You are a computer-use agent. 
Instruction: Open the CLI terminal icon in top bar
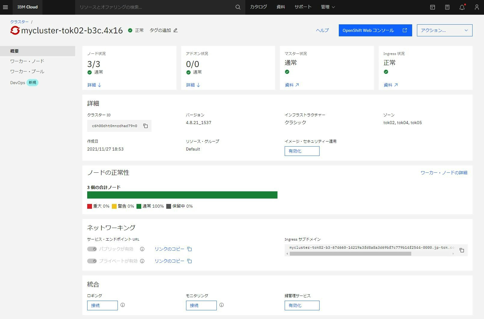point(432,7)
